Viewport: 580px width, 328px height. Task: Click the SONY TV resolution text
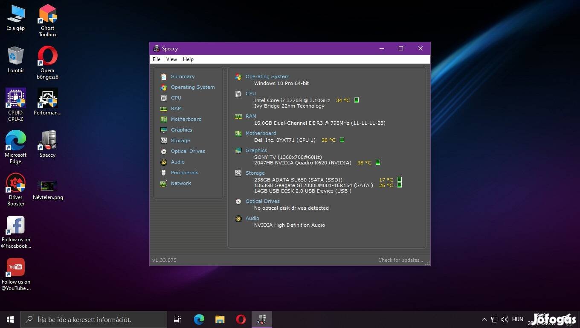tap(288, 157)
